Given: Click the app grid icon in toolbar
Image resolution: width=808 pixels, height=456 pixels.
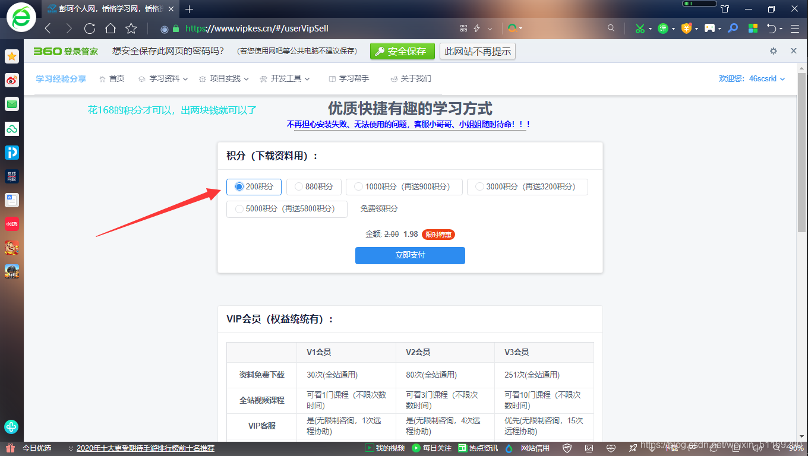Looking at the screenshot, I should [752, 28].
